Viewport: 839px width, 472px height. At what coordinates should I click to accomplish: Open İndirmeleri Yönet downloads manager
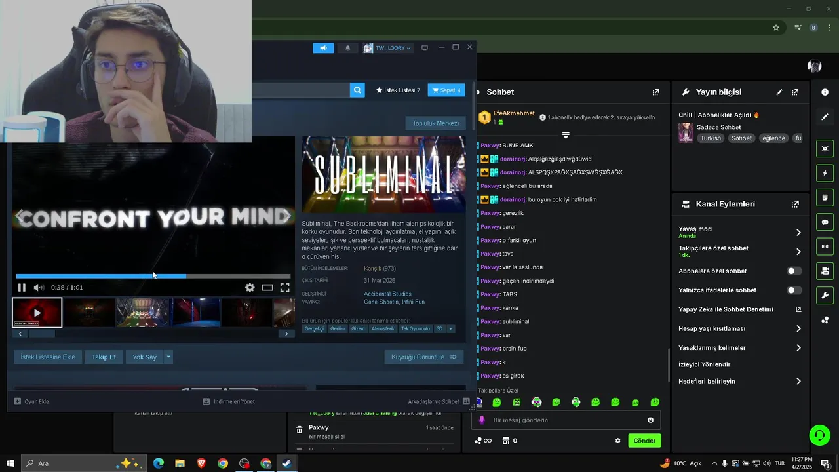click(229, 401)
